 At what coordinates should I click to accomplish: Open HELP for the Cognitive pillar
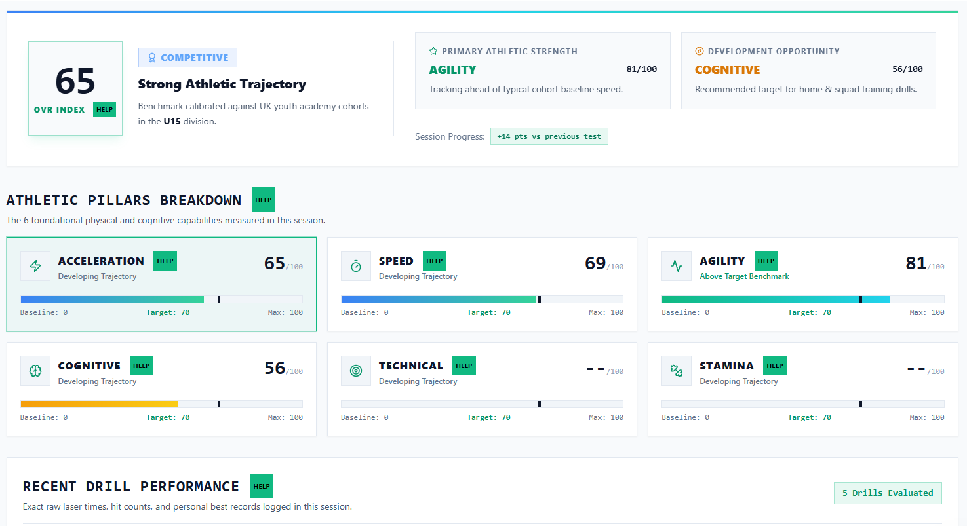tap(141, 366)
